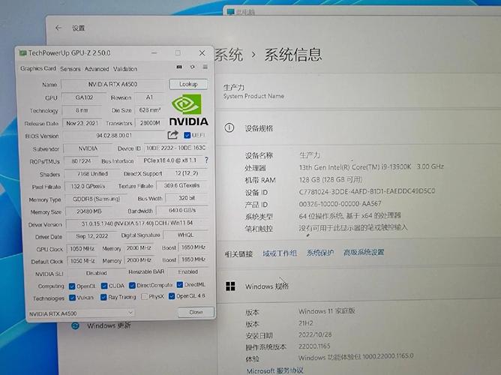This screenshot has width=501, height=375.
Task: Switch to the Advanced tab
Action: (97, 69)
